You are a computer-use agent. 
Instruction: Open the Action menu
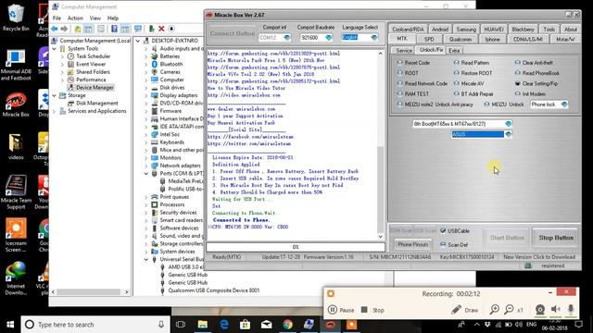(75, 18)
